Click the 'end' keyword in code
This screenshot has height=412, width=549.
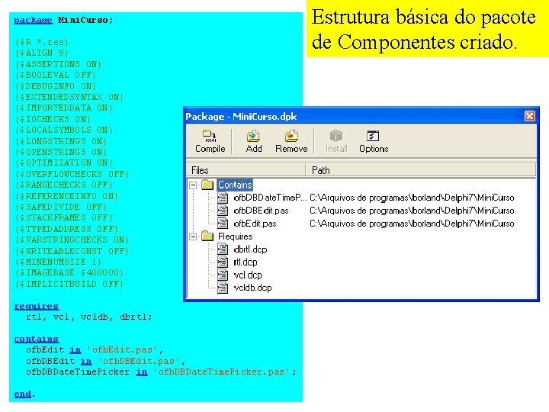click(x=22, y=394)
